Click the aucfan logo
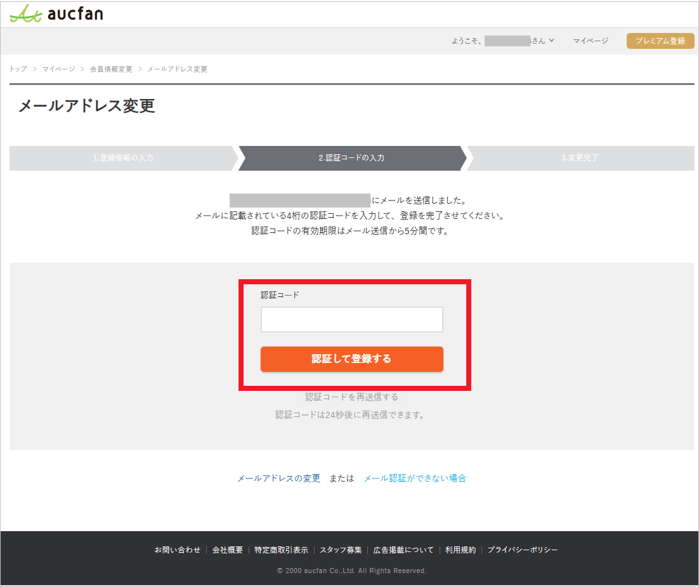This screenshot has width=699, height=587. point(56,13)
